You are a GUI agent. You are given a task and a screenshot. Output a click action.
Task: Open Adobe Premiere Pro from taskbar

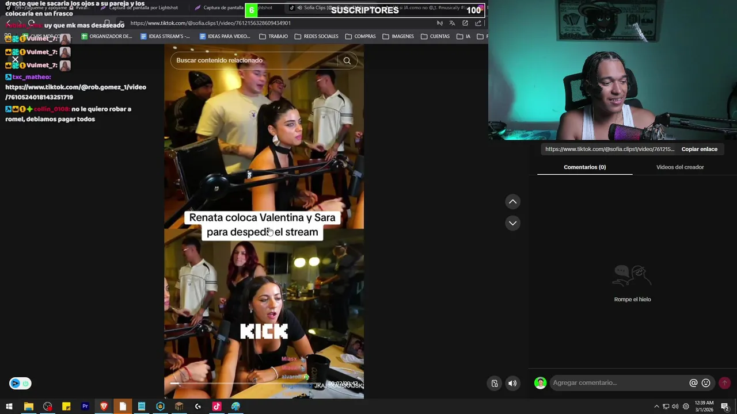(85, 407)
